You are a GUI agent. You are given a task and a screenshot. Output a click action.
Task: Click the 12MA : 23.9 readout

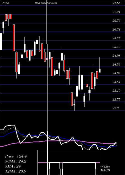[x=16, y=171]
